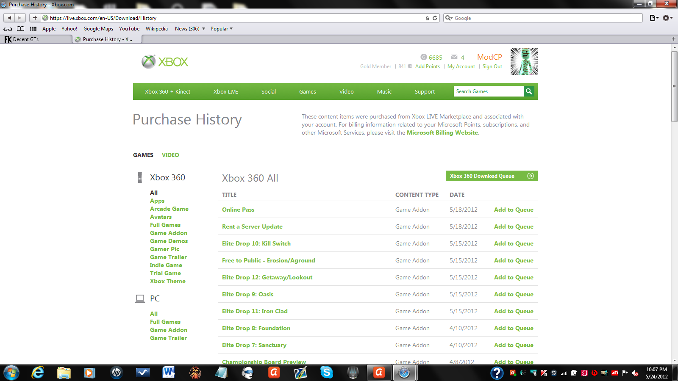Open Windows Media Player from taskbar
This screenshot has width=678, height=381.
pos(90,373)
